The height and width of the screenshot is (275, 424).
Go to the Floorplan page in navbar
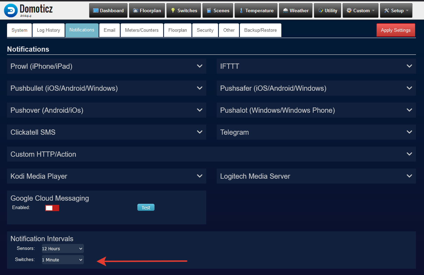tap(147, 10)
